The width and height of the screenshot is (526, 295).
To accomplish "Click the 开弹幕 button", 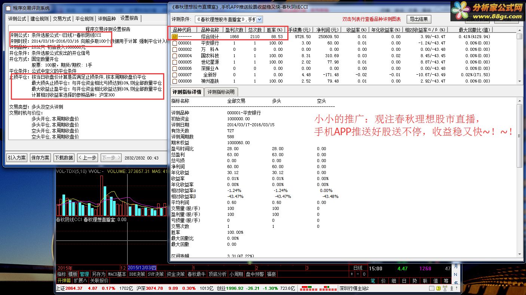I will (x=64, y=280).
